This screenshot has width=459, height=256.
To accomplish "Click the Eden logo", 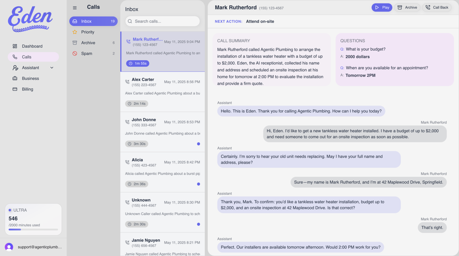I will tap(30, 19).
